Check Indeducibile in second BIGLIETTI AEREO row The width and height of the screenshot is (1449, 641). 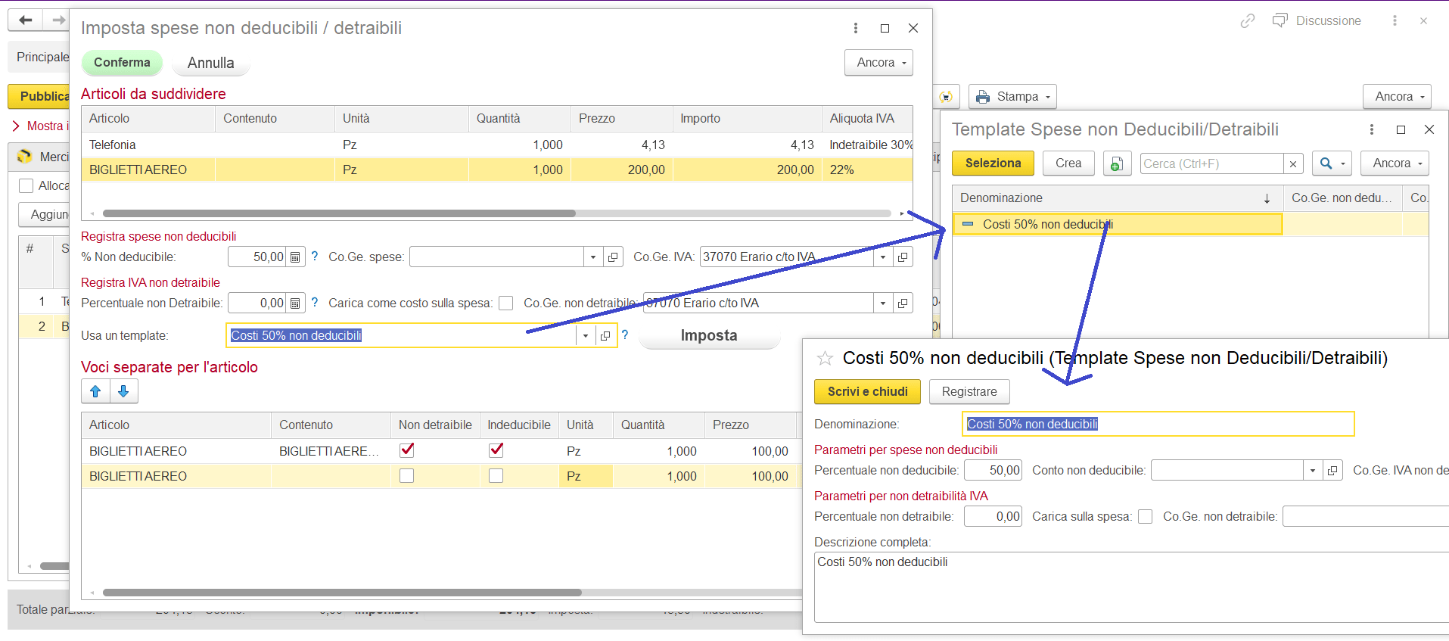click(496, 476)
